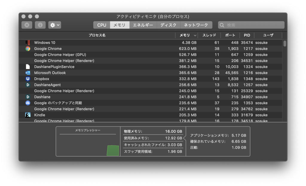Click the アプリケーションメモリ 5.17 GB value
The height and width of the screenshot is (186, 306).
[239, 135]
